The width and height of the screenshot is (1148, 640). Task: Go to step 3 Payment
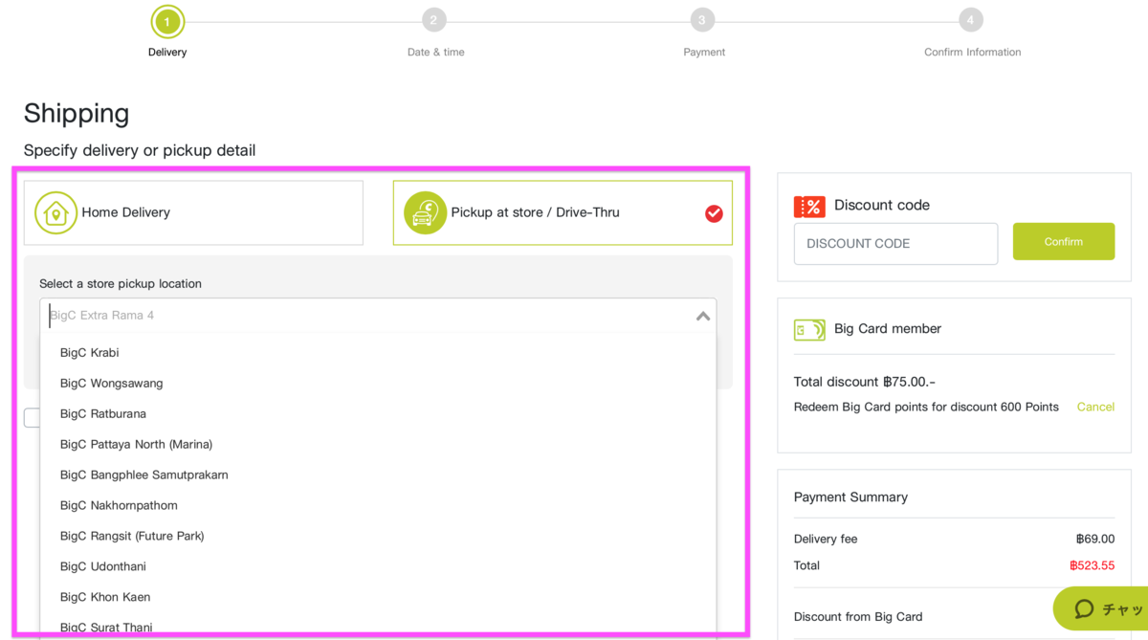702,20
